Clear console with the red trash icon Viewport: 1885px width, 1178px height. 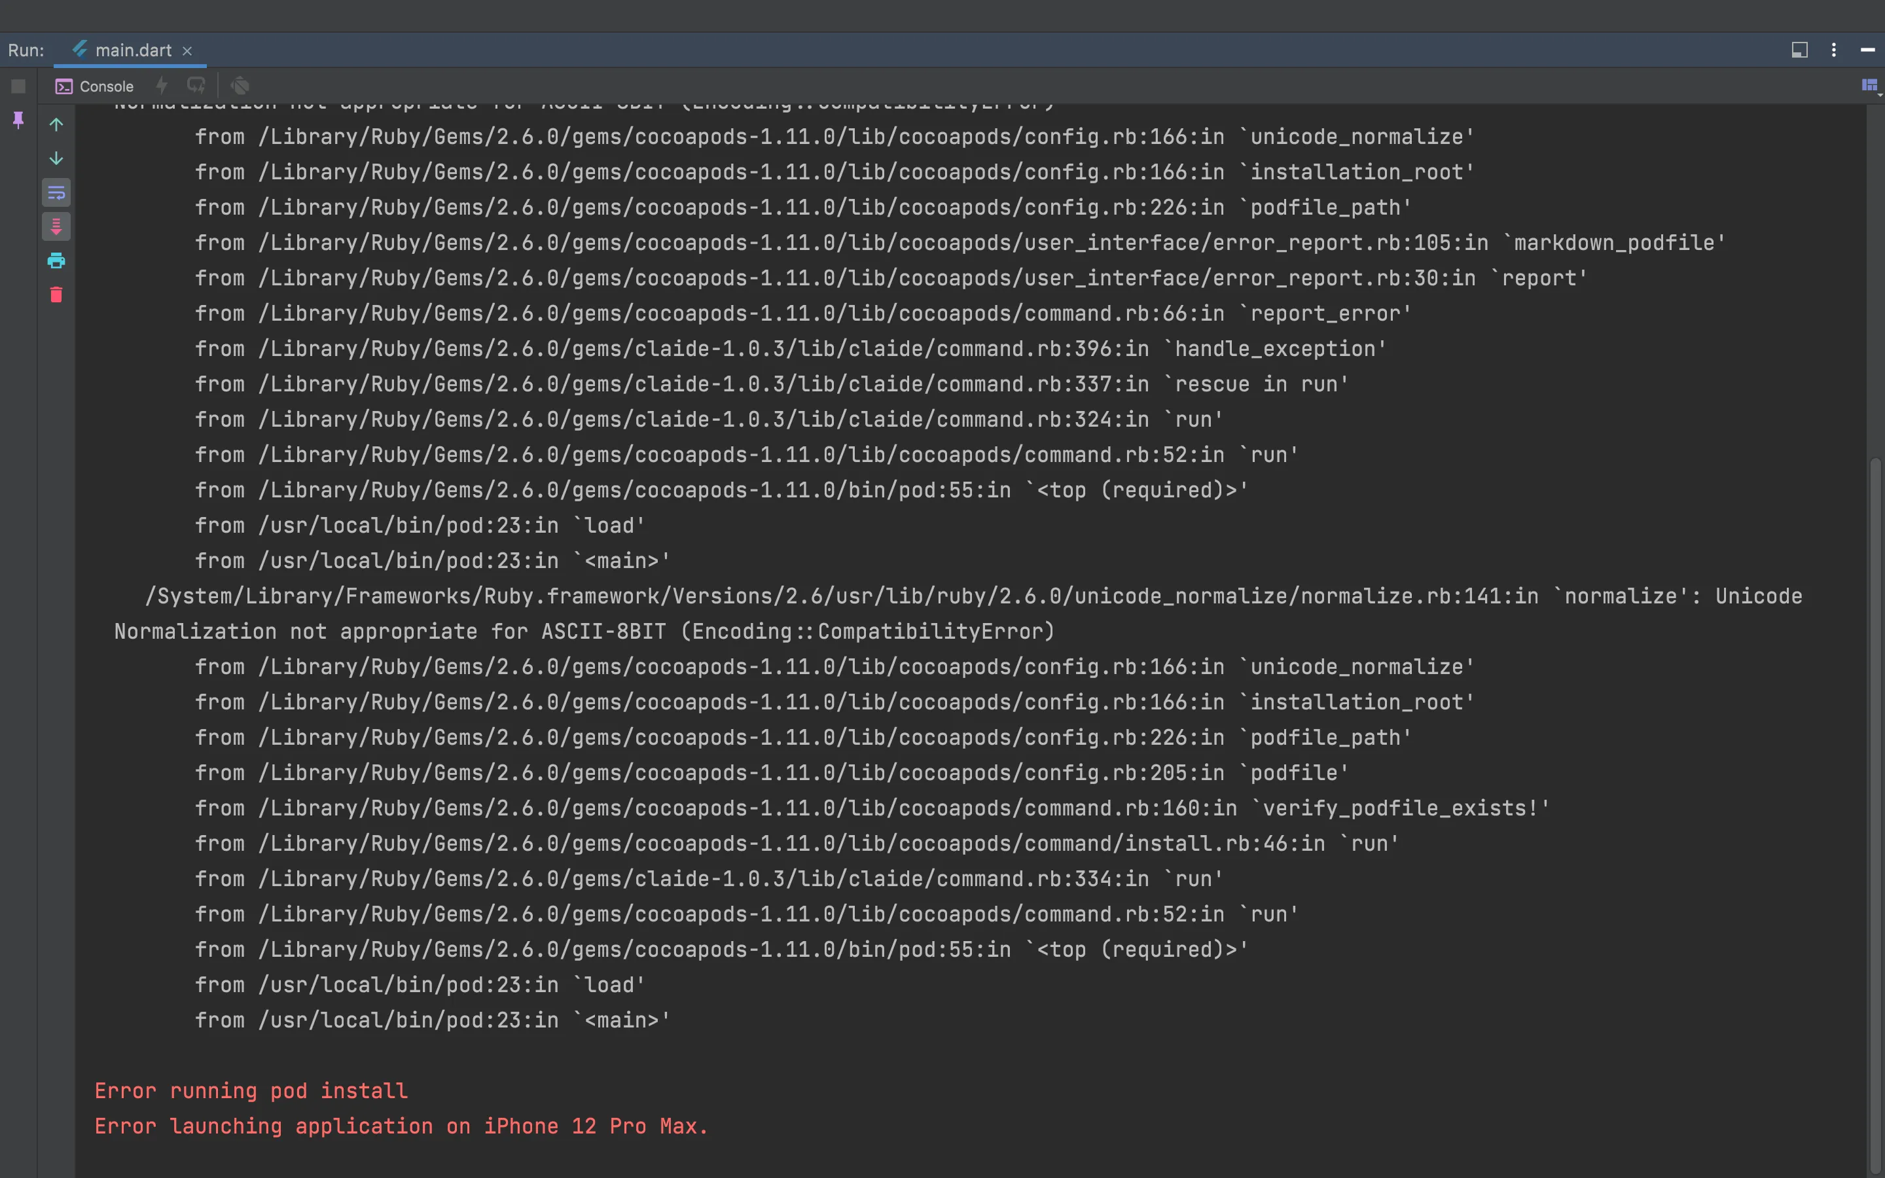pyautogui.click(x=56, y=294)
